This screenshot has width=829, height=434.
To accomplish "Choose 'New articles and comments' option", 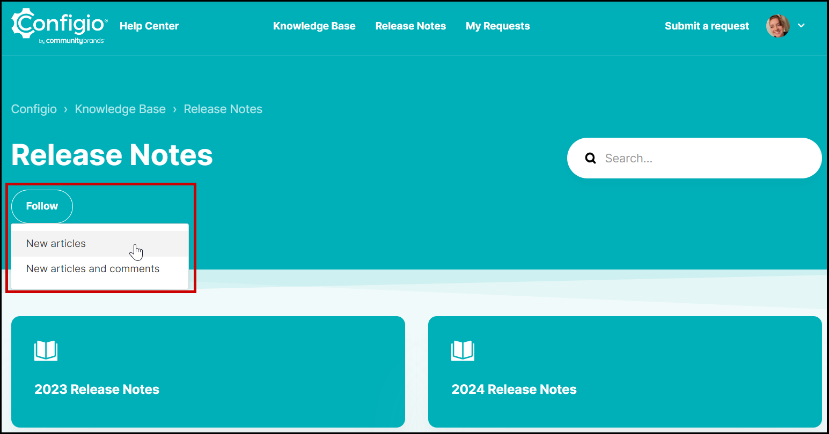I will click(100, 269).
